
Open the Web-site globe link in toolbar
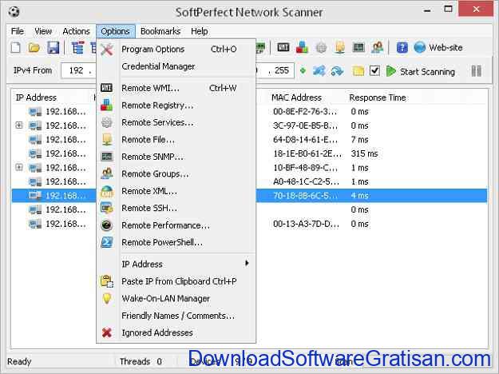pos(438,48)
